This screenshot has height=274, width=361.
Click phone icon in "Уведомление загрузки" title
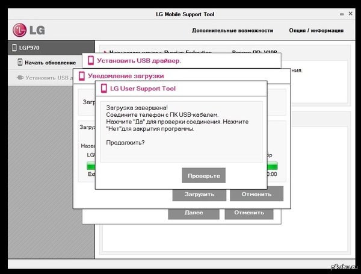pyautogui.click(x=81, y=76)
